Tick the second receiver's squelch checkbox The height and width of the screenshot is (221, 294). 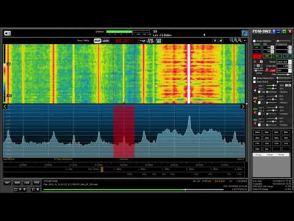click(259, 103)
